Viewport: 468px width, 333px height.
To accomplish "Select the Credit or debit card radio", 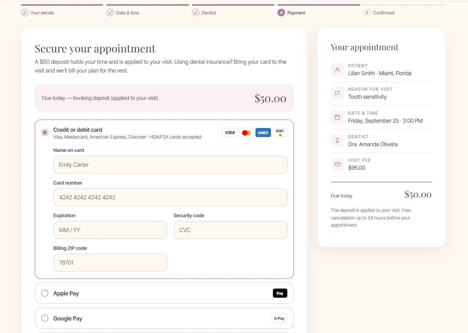I will tap(45, 133).
